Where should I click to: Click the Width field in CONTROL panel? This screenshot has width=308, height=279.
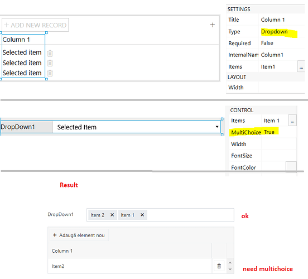point(278,144)
